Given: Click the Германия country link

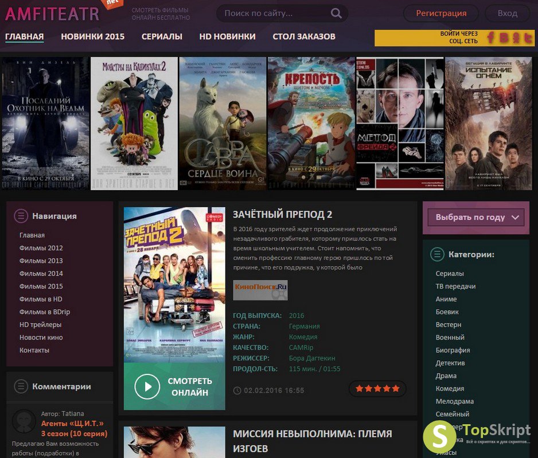Looking at the screenshot, I should click(305, 326).
